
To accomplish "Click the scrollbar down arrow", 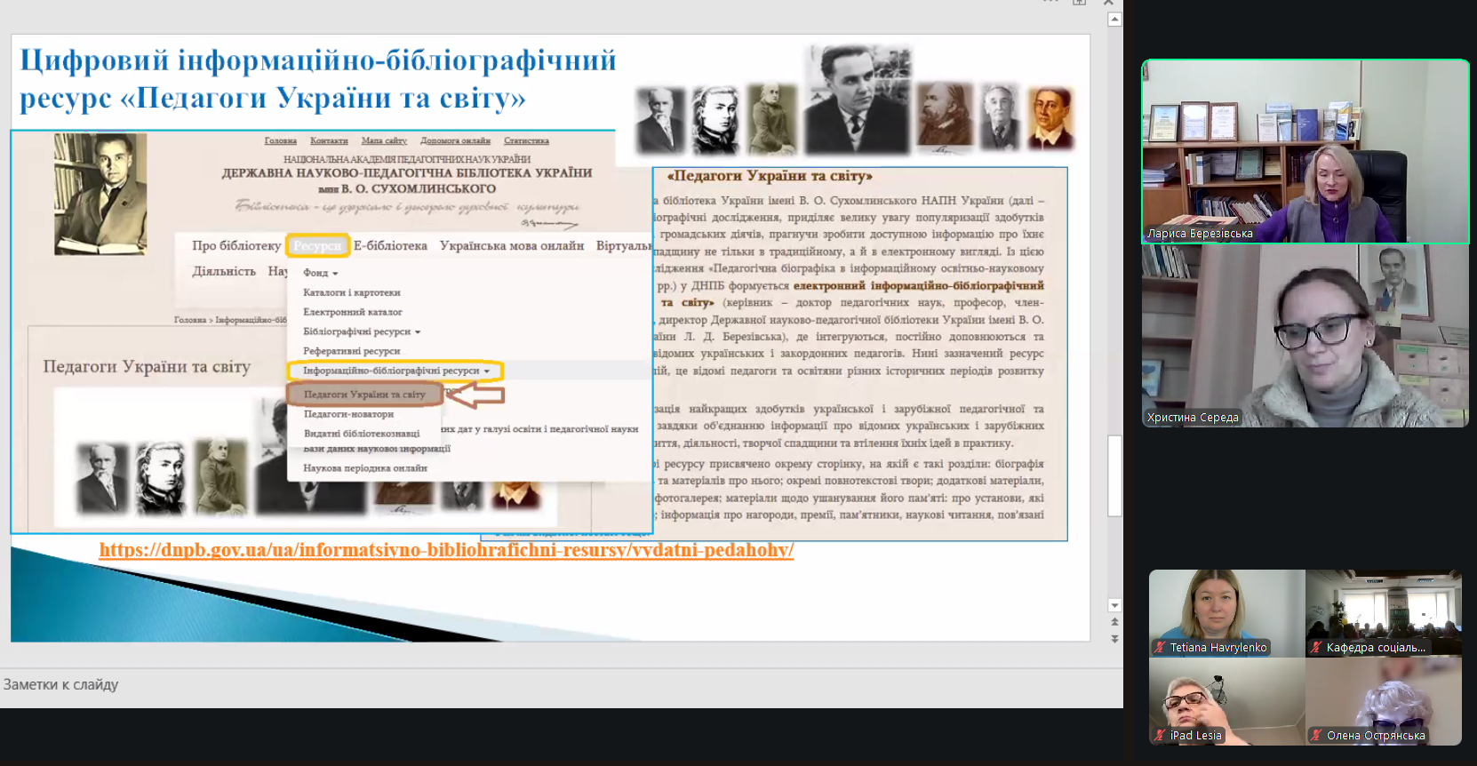I will click(x=1114, y=605).
